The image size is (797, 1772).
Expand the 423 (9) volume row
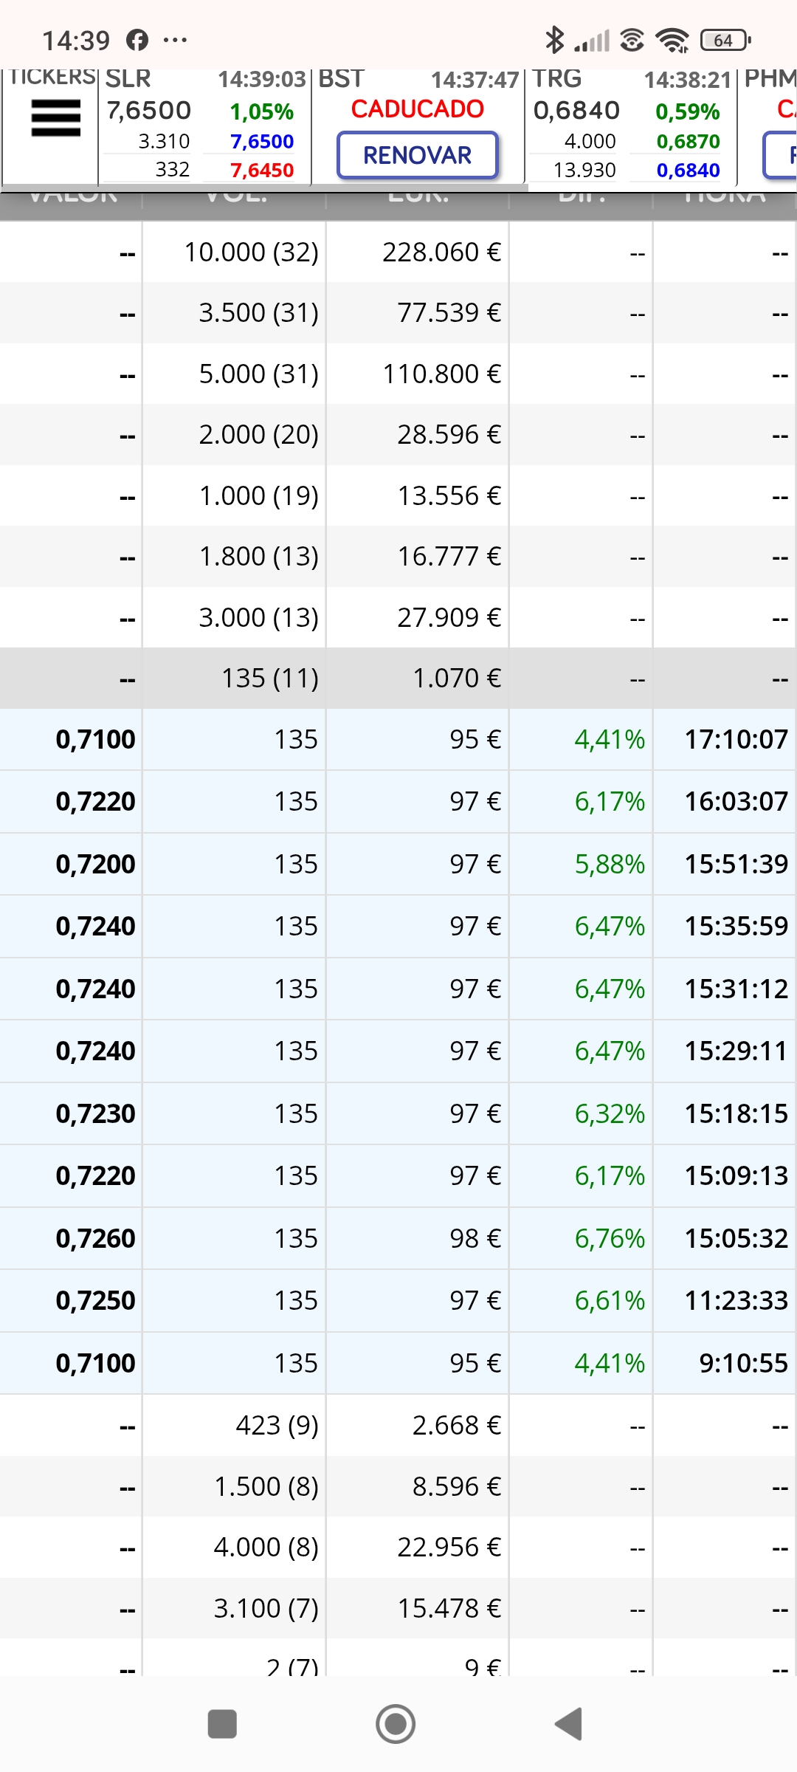(398, 1426)
